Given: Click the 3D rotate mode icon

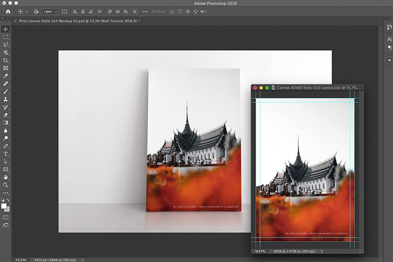Looking at the screenshot, I should click(x=172, y=11).
